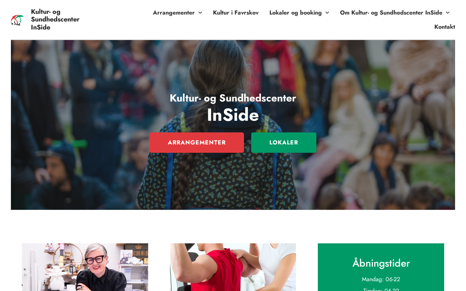This screenshot has height=291, width=466.
Task: Go to the Kontakt page
Action: click(445, 27)
